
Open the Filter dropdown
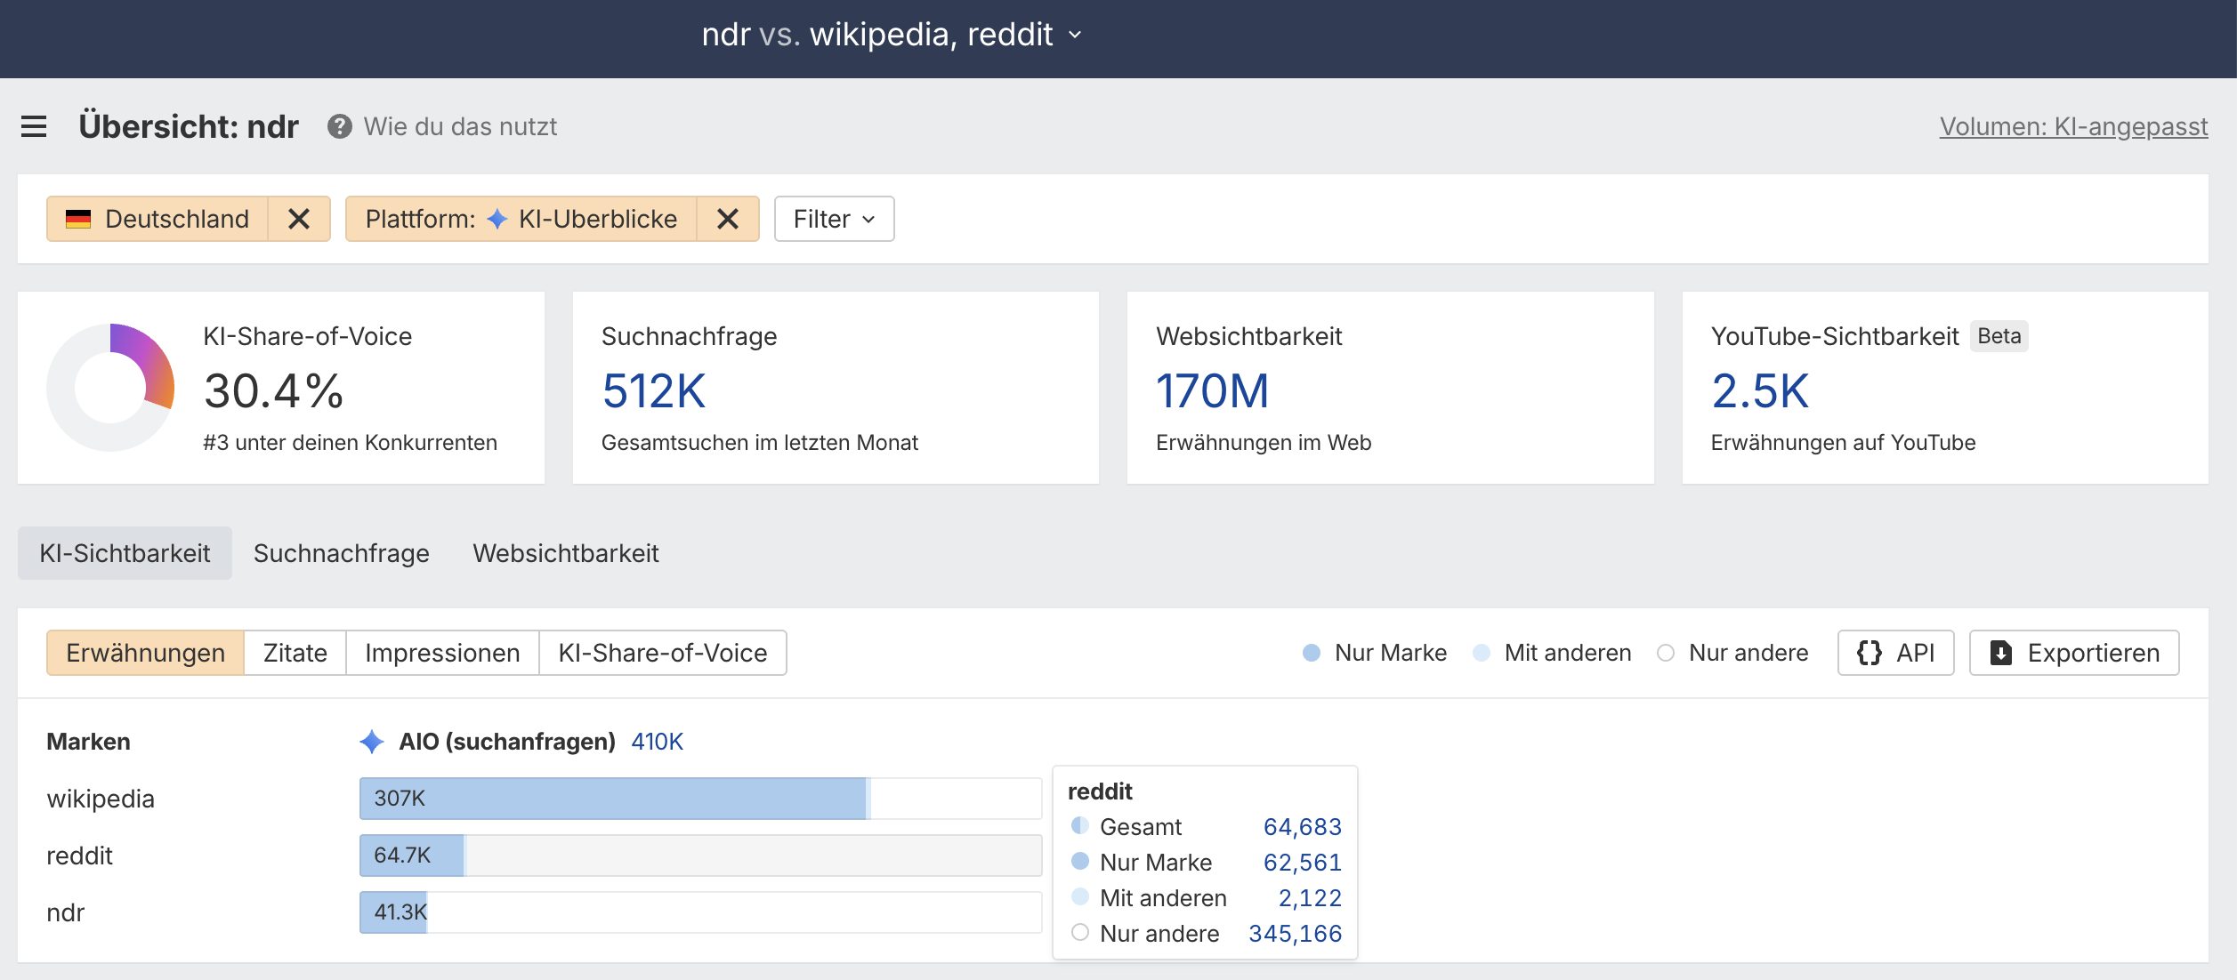coord(834,219)
